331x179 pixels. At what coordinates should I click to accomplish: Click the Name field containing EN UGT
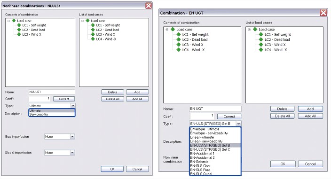[x=215, y=109]
